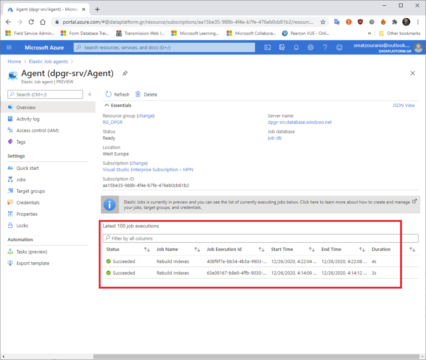The height and width of the screenshot is (360, 426).
Task: Change the resource group
Action: pyautogui.click(x=145, y=116)
